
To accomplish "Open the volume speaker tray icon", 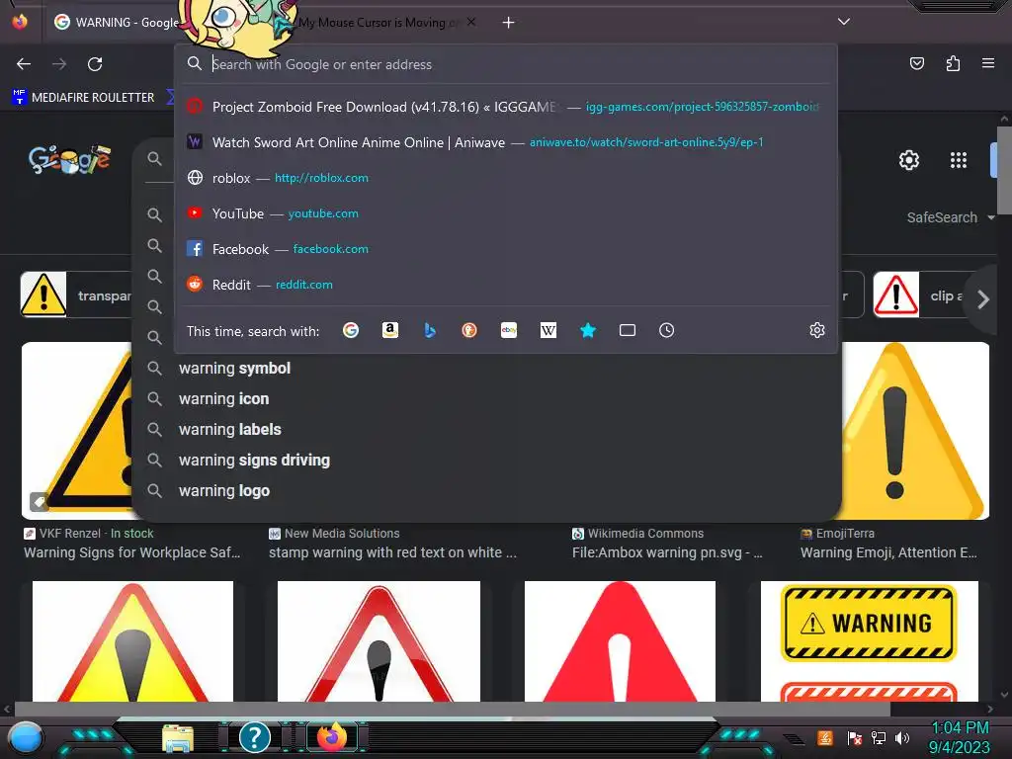I will (x=902, y=737).
